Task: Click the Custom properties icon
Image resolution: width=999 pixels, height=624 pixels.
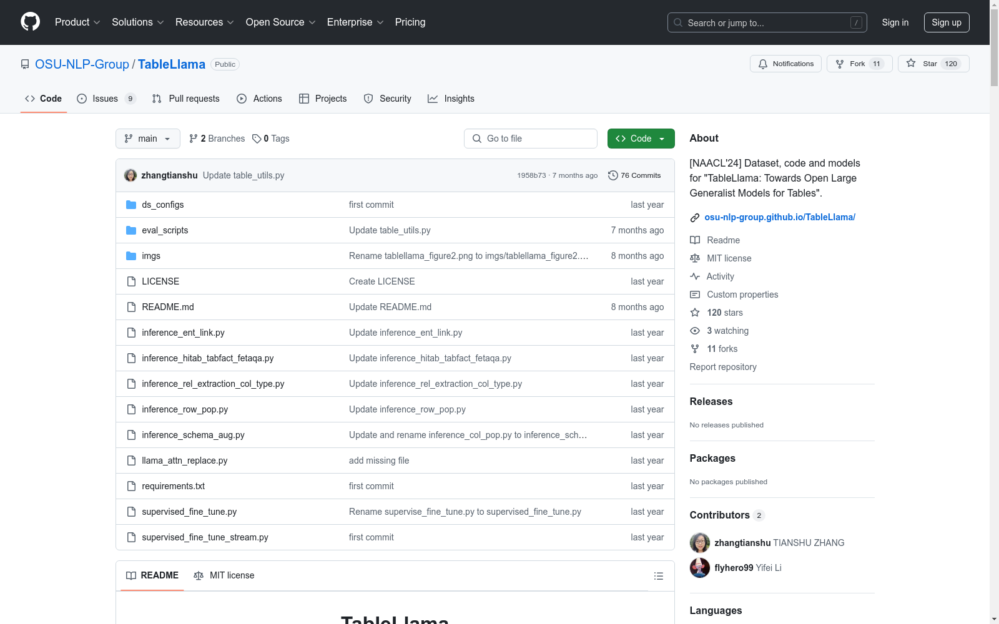Action: (695, 295)
